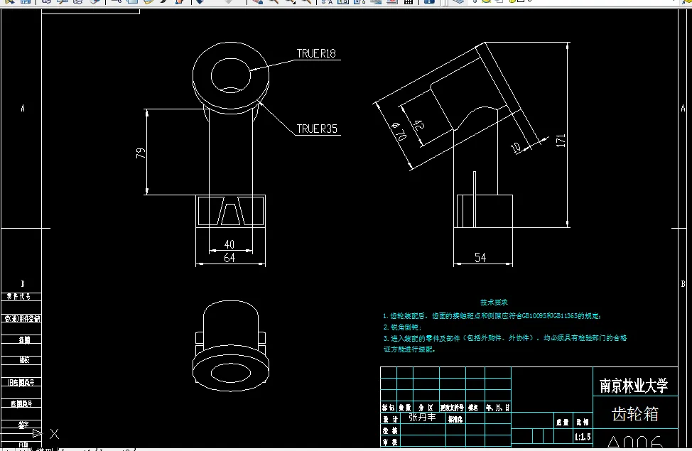The width and height of the screenshot is (692, 451).
Task: Click the 标记 header cell
Action: (389, 407)
